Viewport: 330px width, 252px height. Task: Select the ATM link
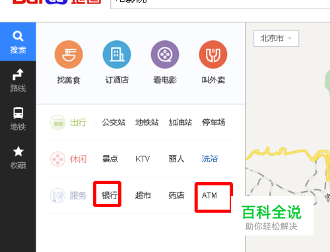pyautogui.click(x=209, y=195)
